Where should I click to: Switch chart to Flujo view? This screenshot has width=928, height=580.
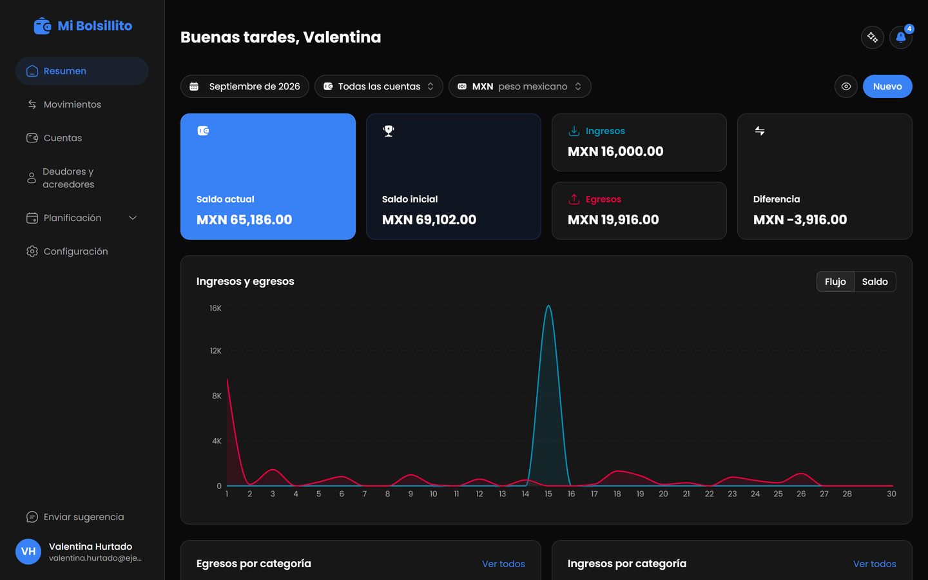point(835,282)
